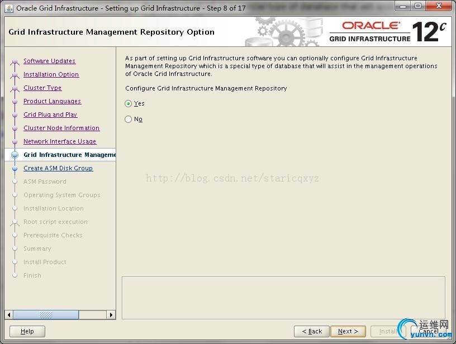Screen dimensions: 456x344
Task: Click the Grid Plug and Play step bullet
Action: click(15, 115)
